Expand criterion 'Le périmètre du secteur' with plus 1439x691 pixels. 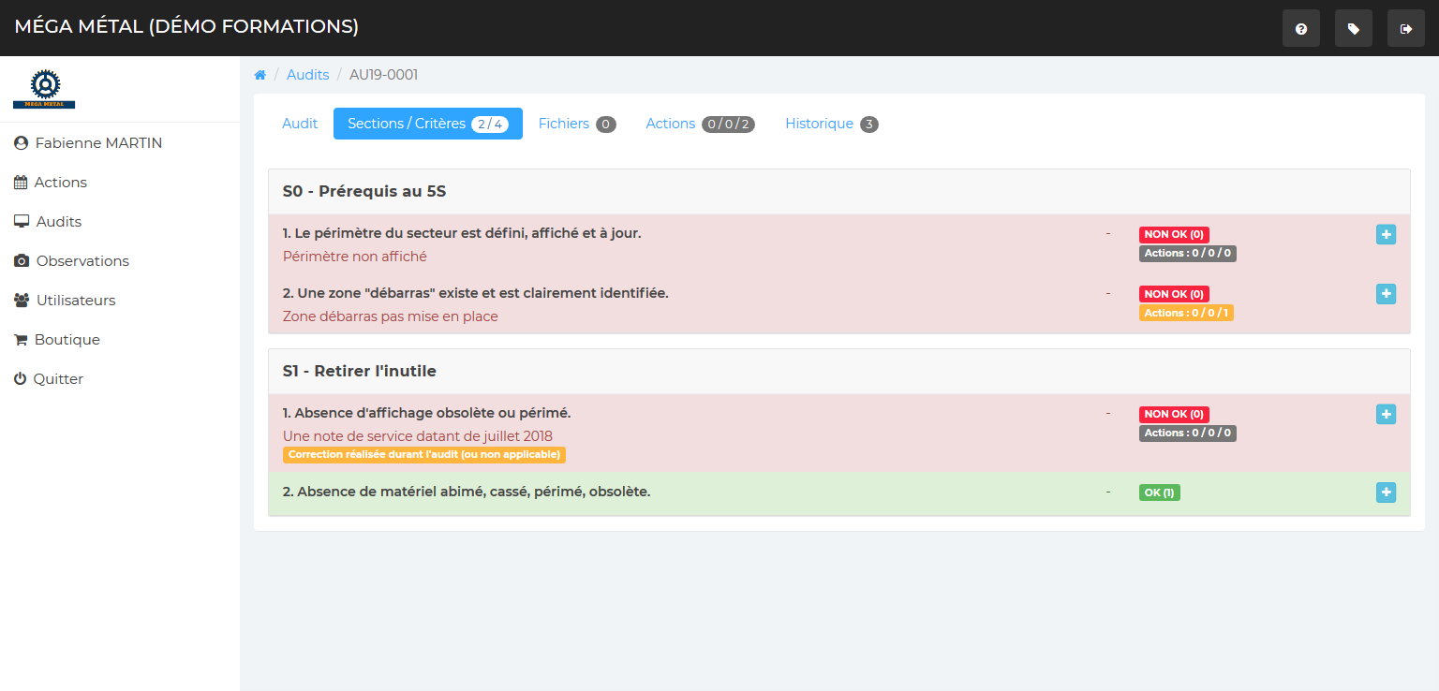click(1386, 234)
